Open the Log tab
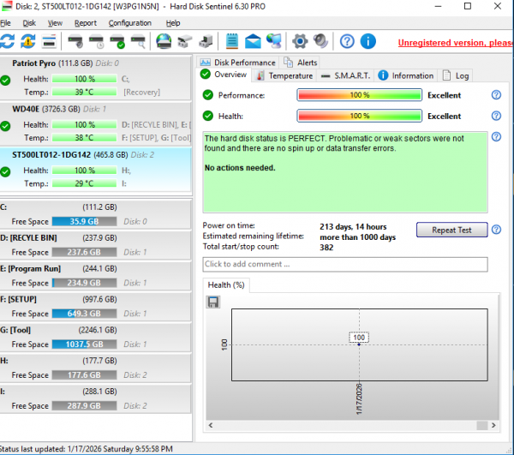The height and width of the screenshot is (455, 514). (456, 75)
